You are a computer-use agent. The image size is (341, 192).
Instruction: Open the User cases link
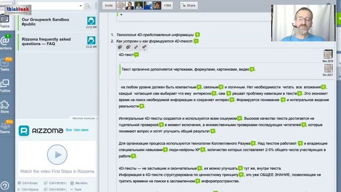pos(81,130)
